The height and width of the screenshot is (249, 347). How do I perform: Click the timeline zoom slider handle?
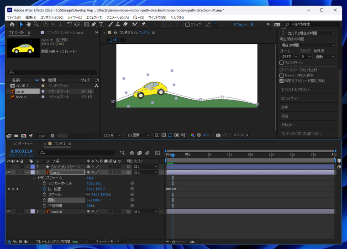point(173,242)
